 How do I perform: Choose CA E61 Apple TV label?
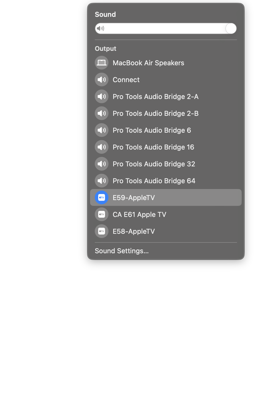pyautogui.click(x=140, y=215)
